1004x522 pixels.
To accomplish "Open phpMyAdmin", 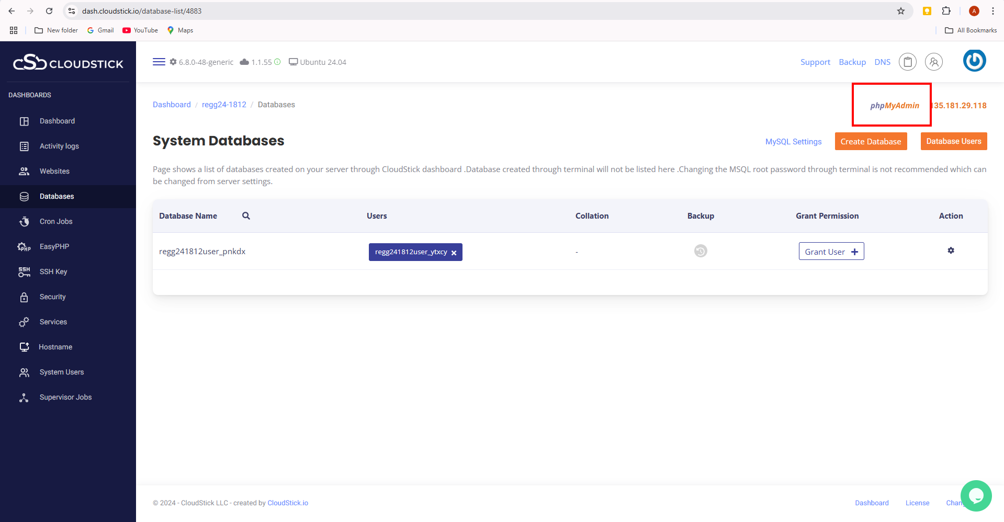I will [894, 106].
